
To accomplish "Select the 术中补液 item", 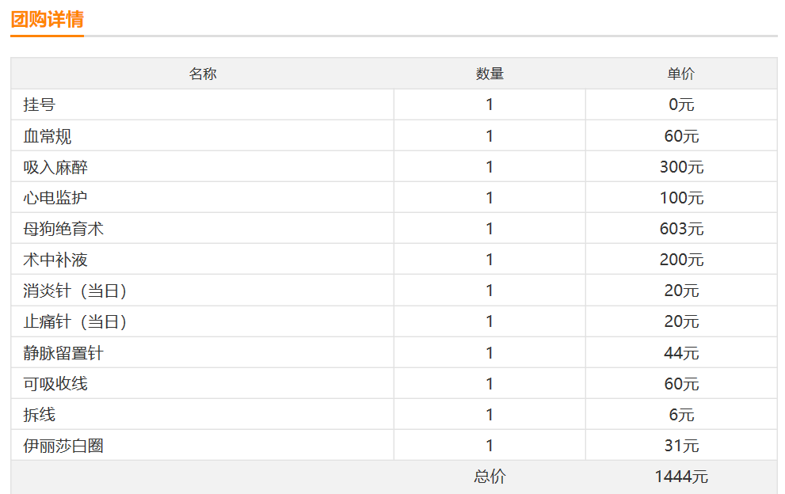I will pos(55,260).
